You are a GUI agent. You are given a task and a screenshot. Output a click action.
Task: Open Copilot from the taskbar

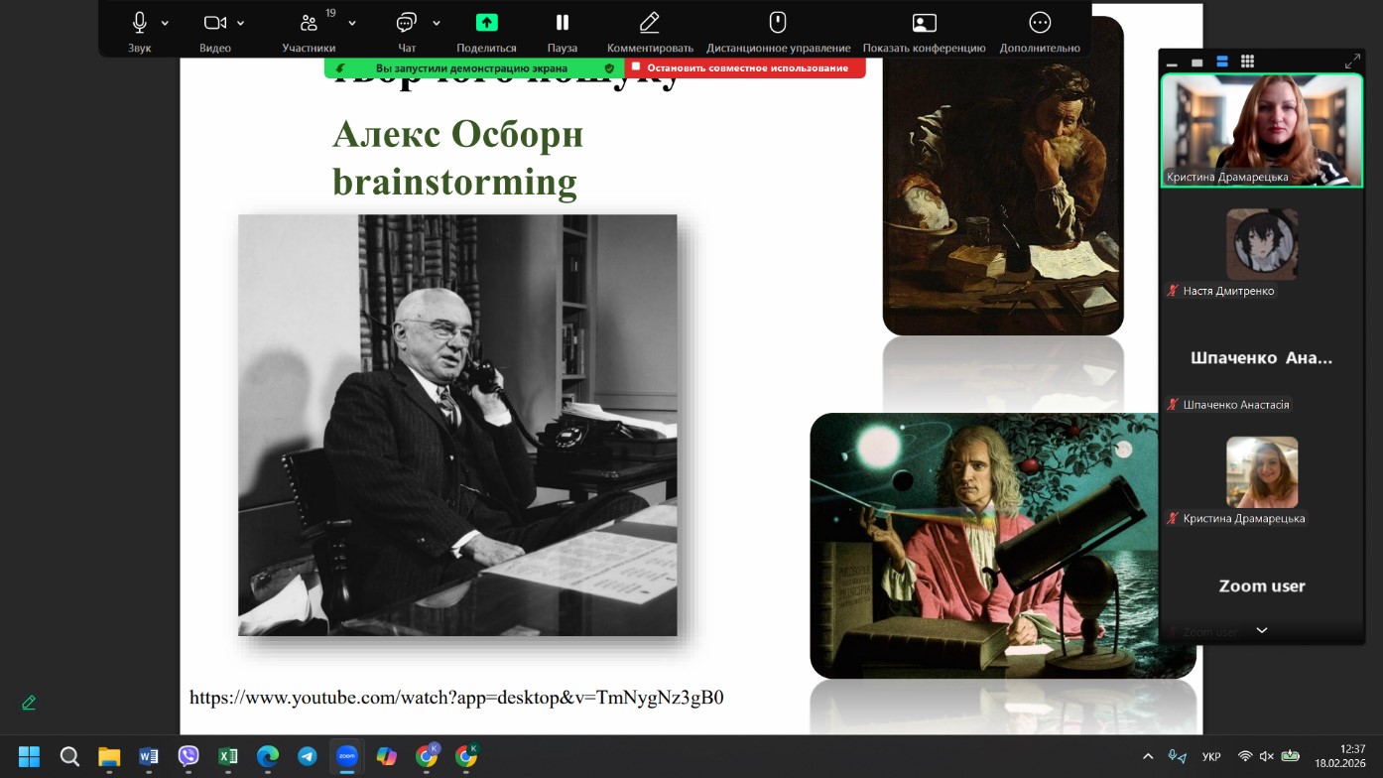(387, 756)
